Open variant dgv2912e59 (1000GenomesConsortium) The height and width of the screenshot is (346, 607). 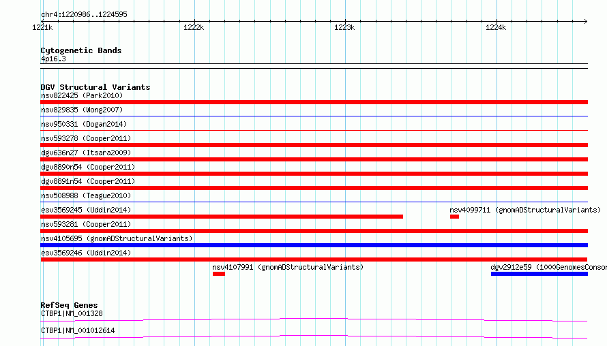[548, 267]
